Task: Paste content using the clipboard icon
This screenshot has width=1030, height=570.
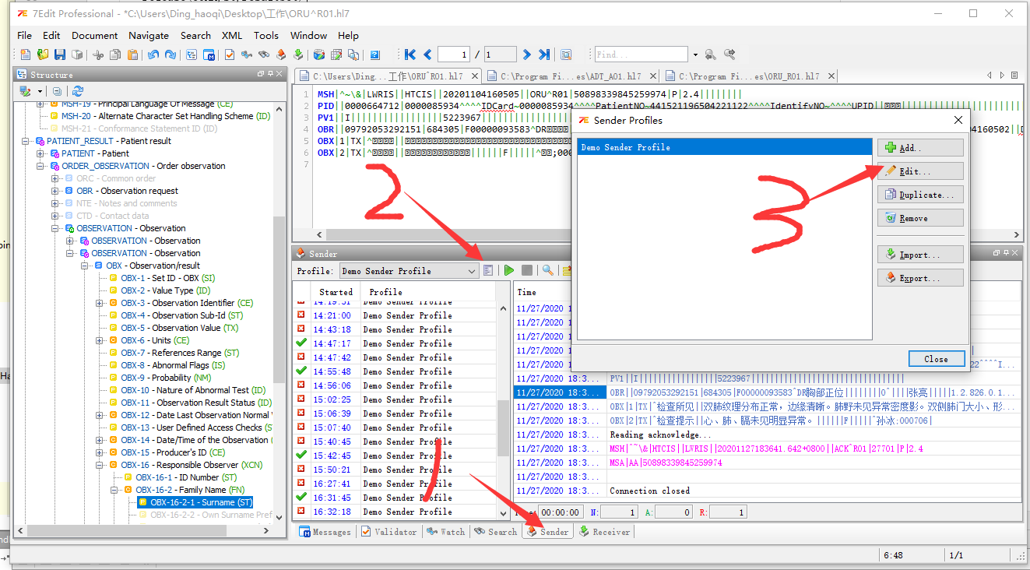Action: 132,54
